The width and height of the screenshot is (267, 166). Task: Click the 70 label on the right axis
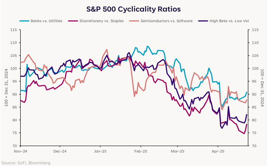(x=254, y=146)
